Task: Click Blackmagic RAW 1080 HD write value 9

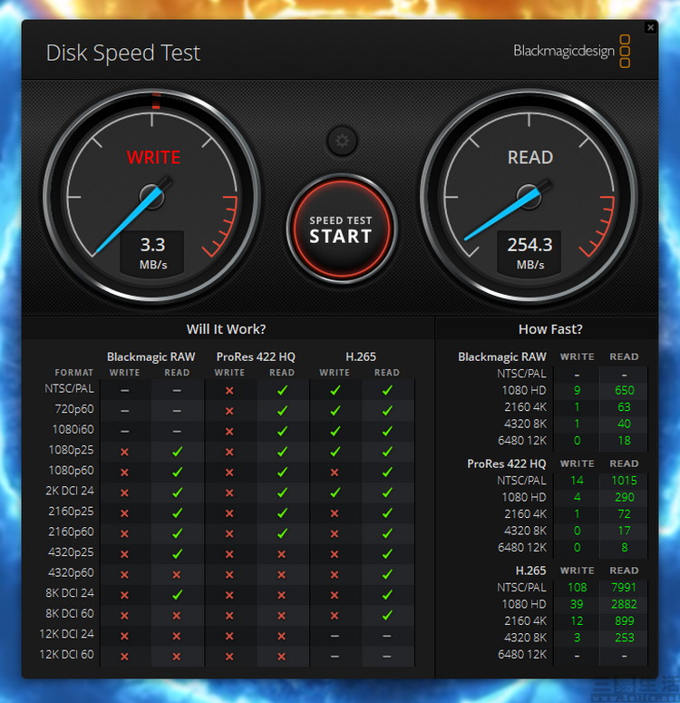Action: pyautogui.click(x=577, y=391)
